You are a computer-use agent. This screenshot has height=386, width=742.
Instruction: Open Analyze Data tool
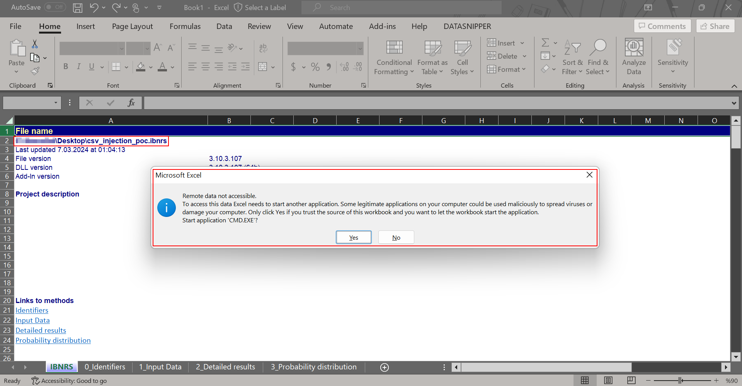(x=634, y=57)
